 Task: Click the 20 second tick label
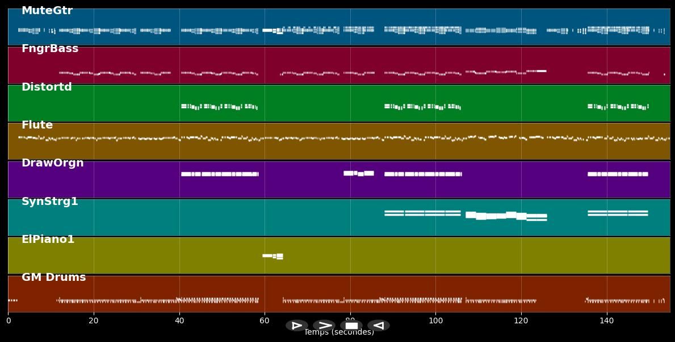pos(94,321)
